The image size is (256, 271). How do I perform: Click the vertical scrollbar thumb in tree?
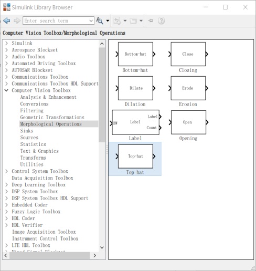tap(102, 95)
